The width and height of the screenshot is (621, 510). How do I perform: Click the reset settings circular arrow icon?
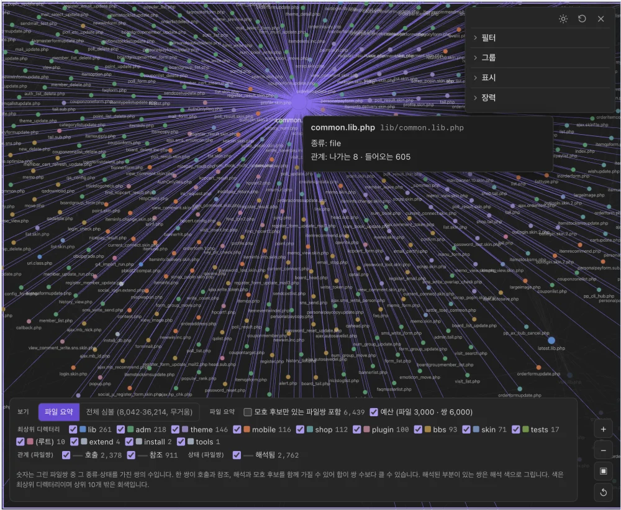582,19
